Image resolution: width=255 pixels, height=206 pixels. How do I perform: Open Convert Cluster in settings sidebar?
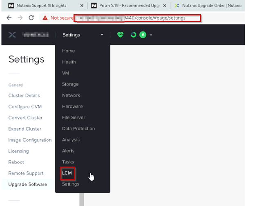pos(25,118)
